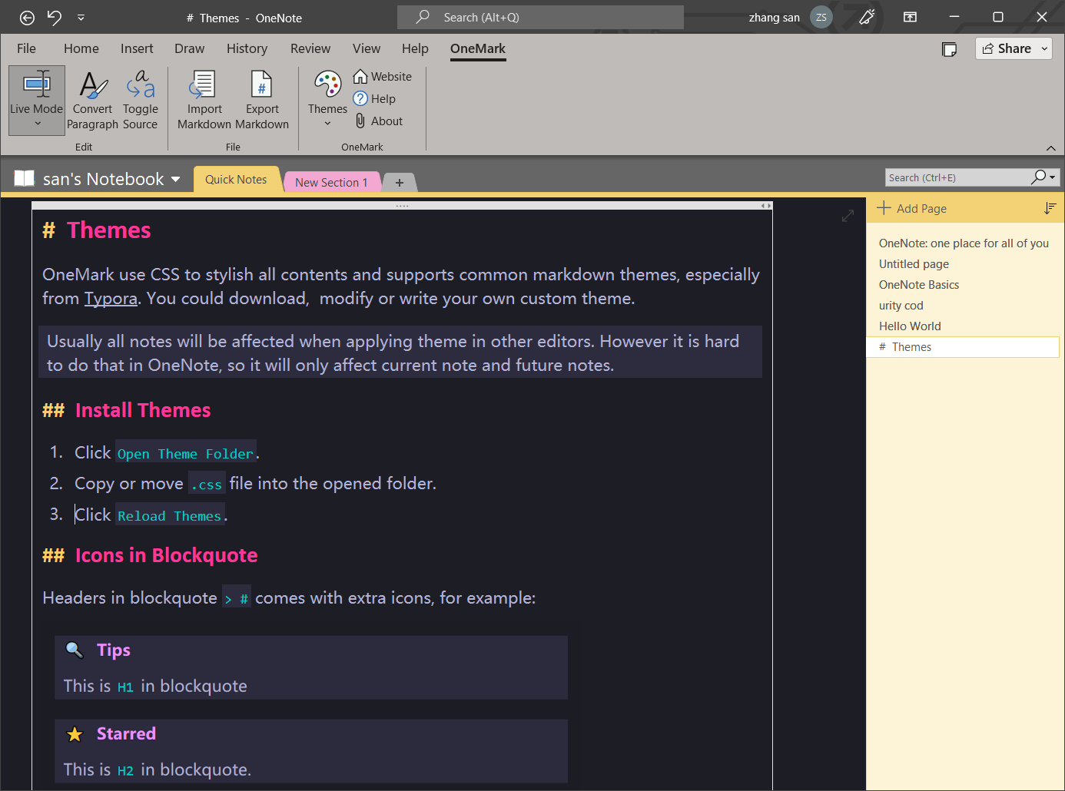Switch to the Insert tab
Screen dimensions: 1065x791
(137, 48)
